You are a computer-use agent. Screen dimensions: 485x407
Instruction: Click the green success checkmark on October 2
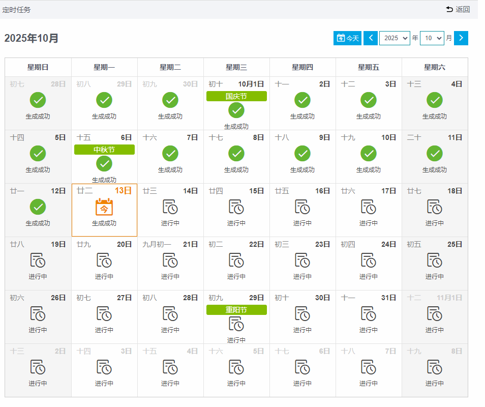click(x=302, y=100)
